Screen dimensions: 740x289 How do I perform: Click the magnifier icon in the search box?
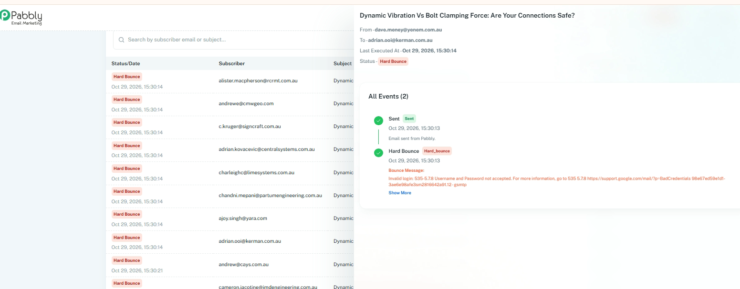[121, 40]
